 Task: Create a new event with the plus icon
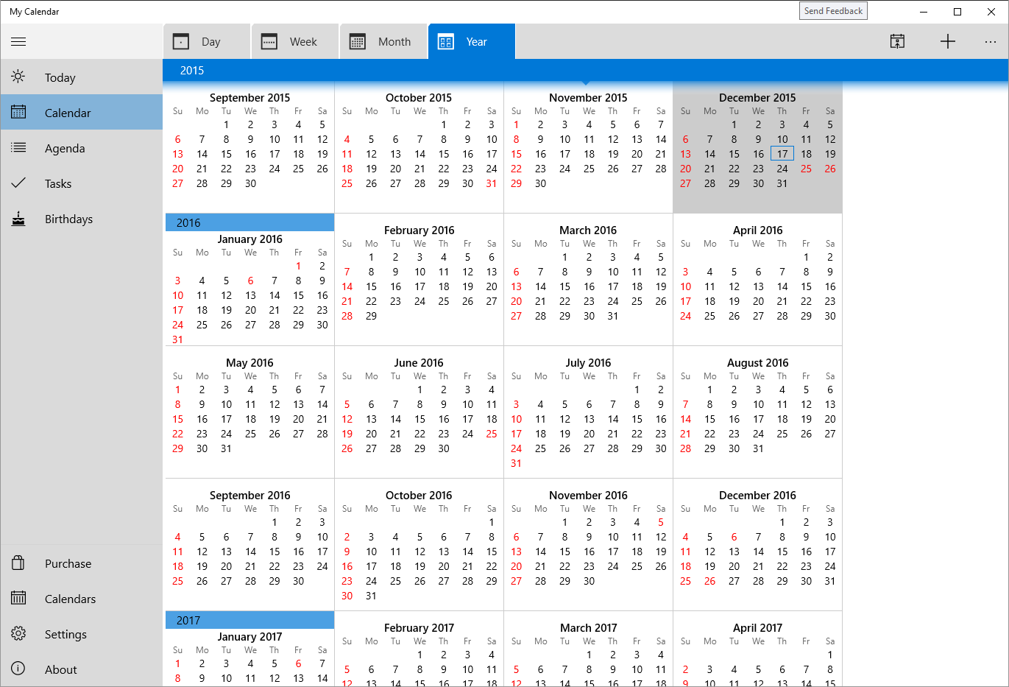[x=947, y=41]
